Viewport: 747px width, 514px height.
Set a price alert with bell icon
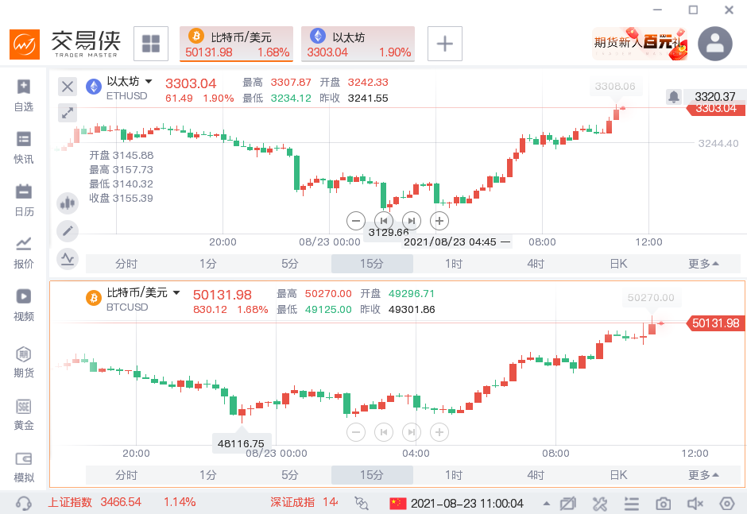[673, 97]
